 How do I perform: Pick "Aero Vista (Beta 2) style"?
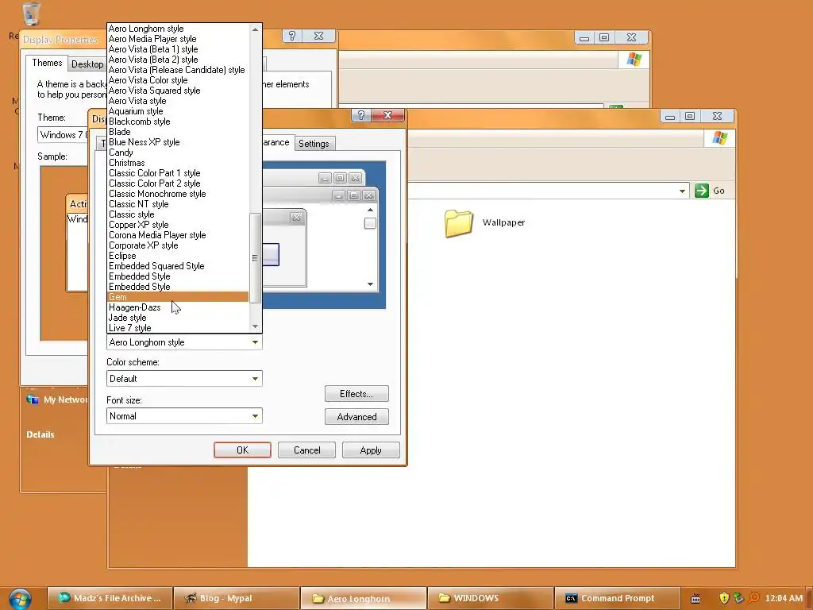[177, 60]
